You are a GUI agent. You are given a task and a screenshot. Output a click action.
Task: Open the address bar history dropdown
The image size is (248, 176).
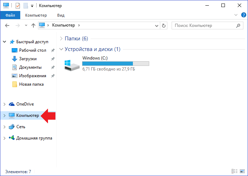click(157, 26)
